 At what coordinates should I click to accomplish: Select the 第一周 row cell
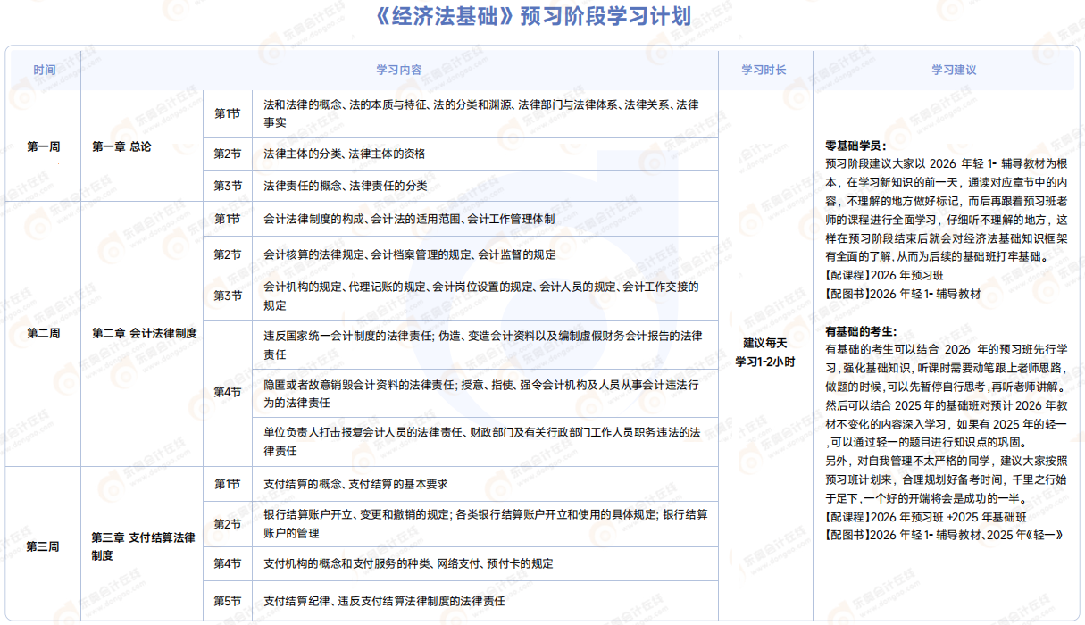(44, 146)
